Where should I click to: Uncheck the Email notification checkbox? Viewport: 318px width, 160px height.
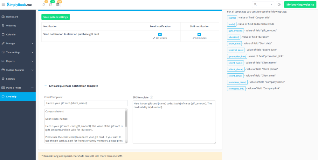coord(160,34)
